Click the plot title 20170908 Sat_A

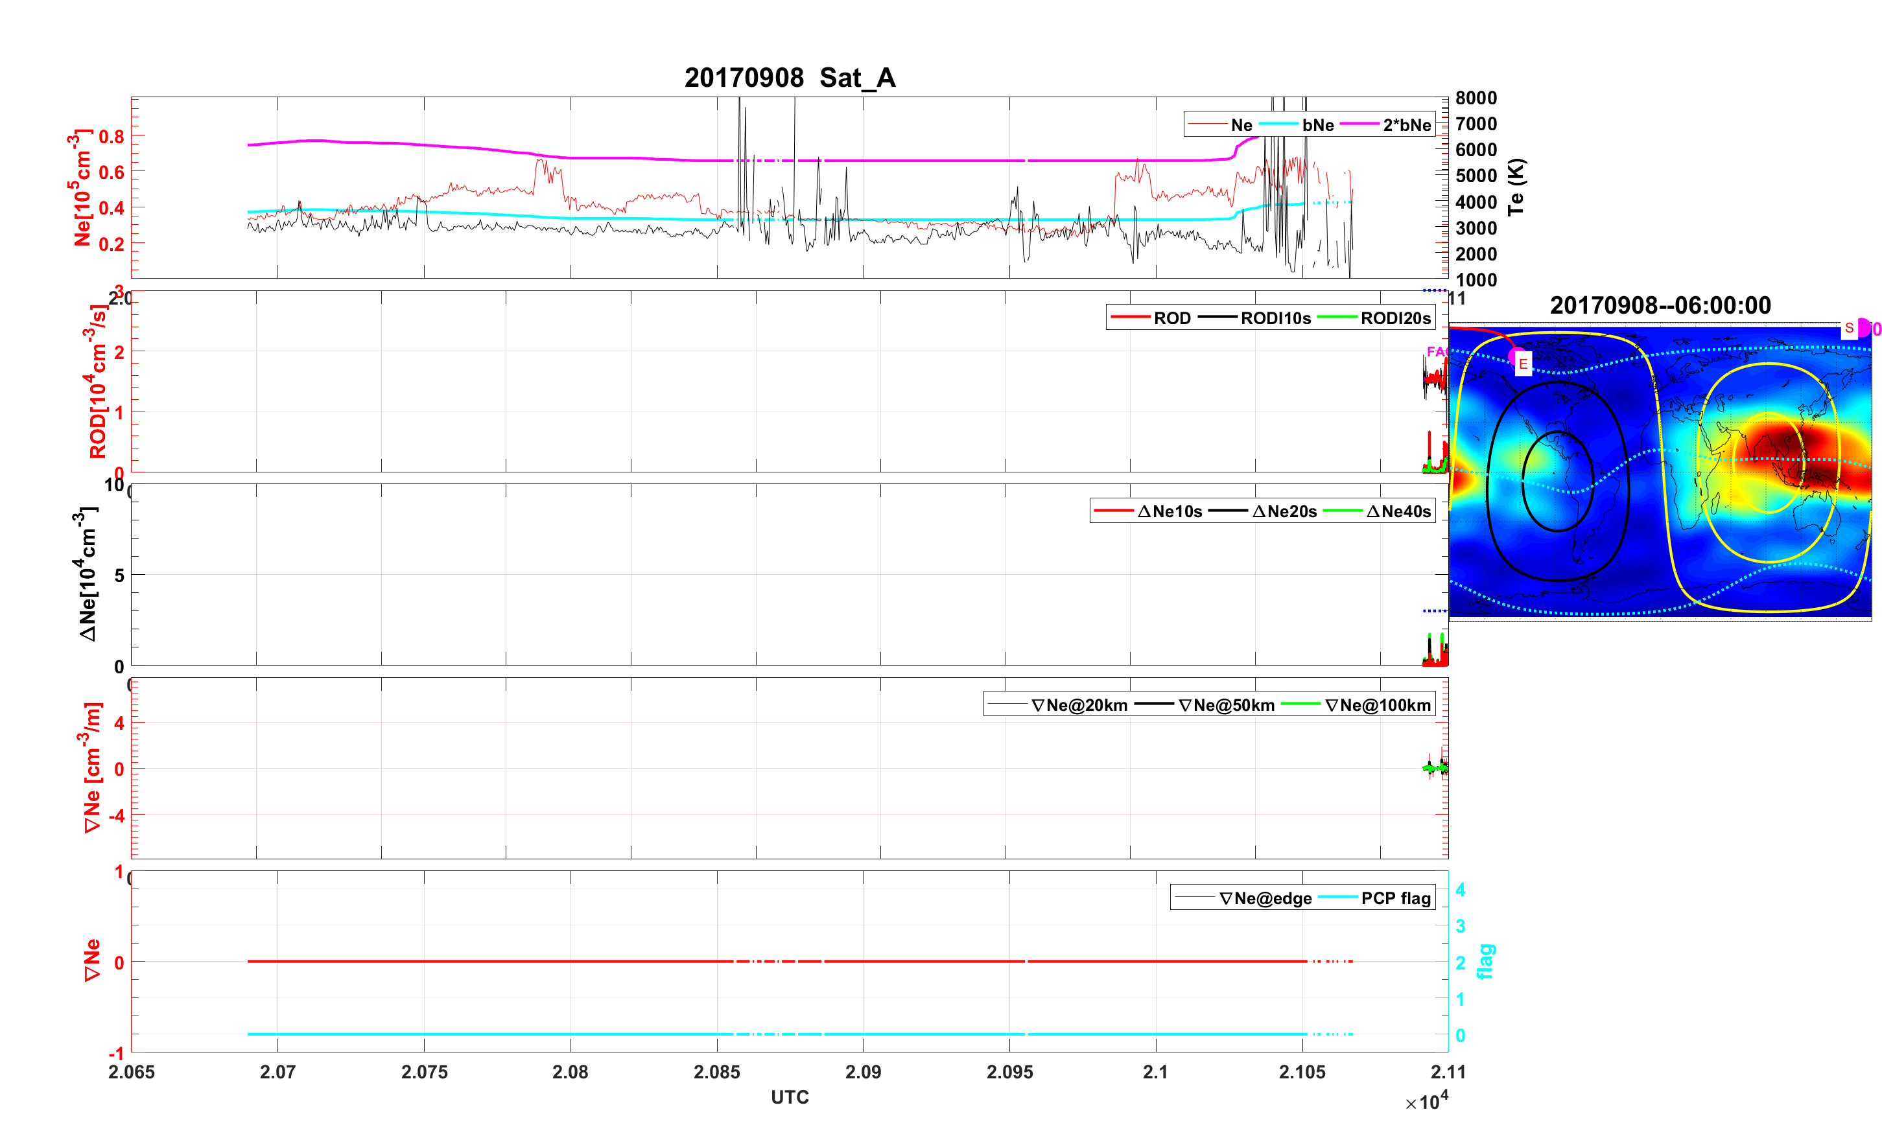(789, 78)
